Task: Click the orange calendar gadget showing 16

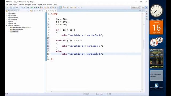Action: point(156,27)
